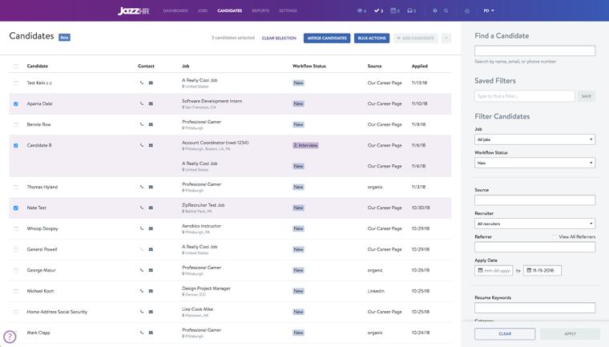Click email icon for Candidate B

151,145
